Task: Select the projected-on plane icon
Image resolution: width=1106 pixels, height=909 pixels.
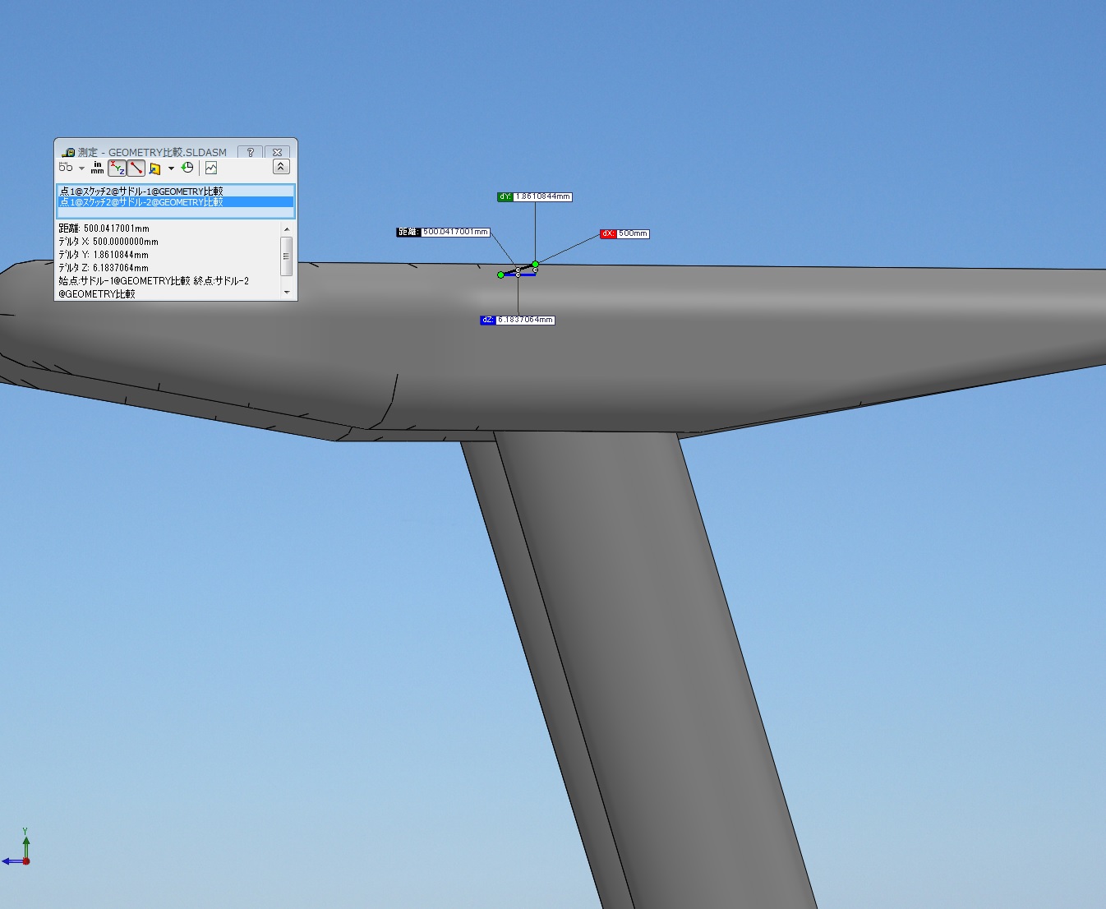Action: (154, 168)
